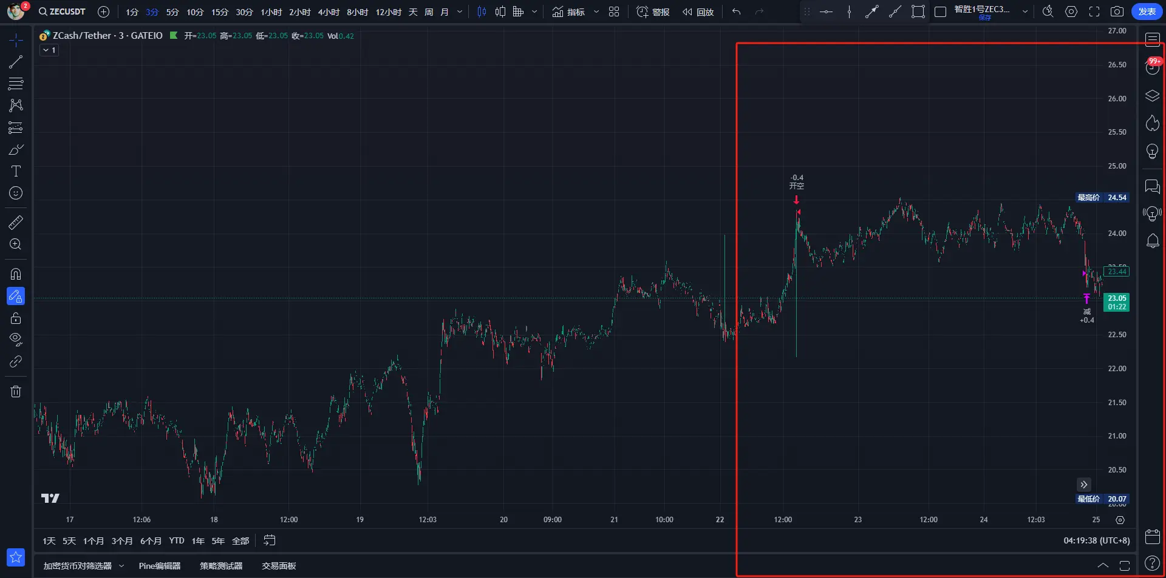The image size is (1166, 578).
Task: Select the Text drawing tool
Action: pos(16,172)
